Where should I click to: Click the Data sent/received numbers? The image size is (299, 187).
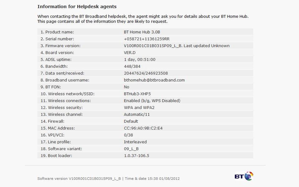click(x=146, y=73)
